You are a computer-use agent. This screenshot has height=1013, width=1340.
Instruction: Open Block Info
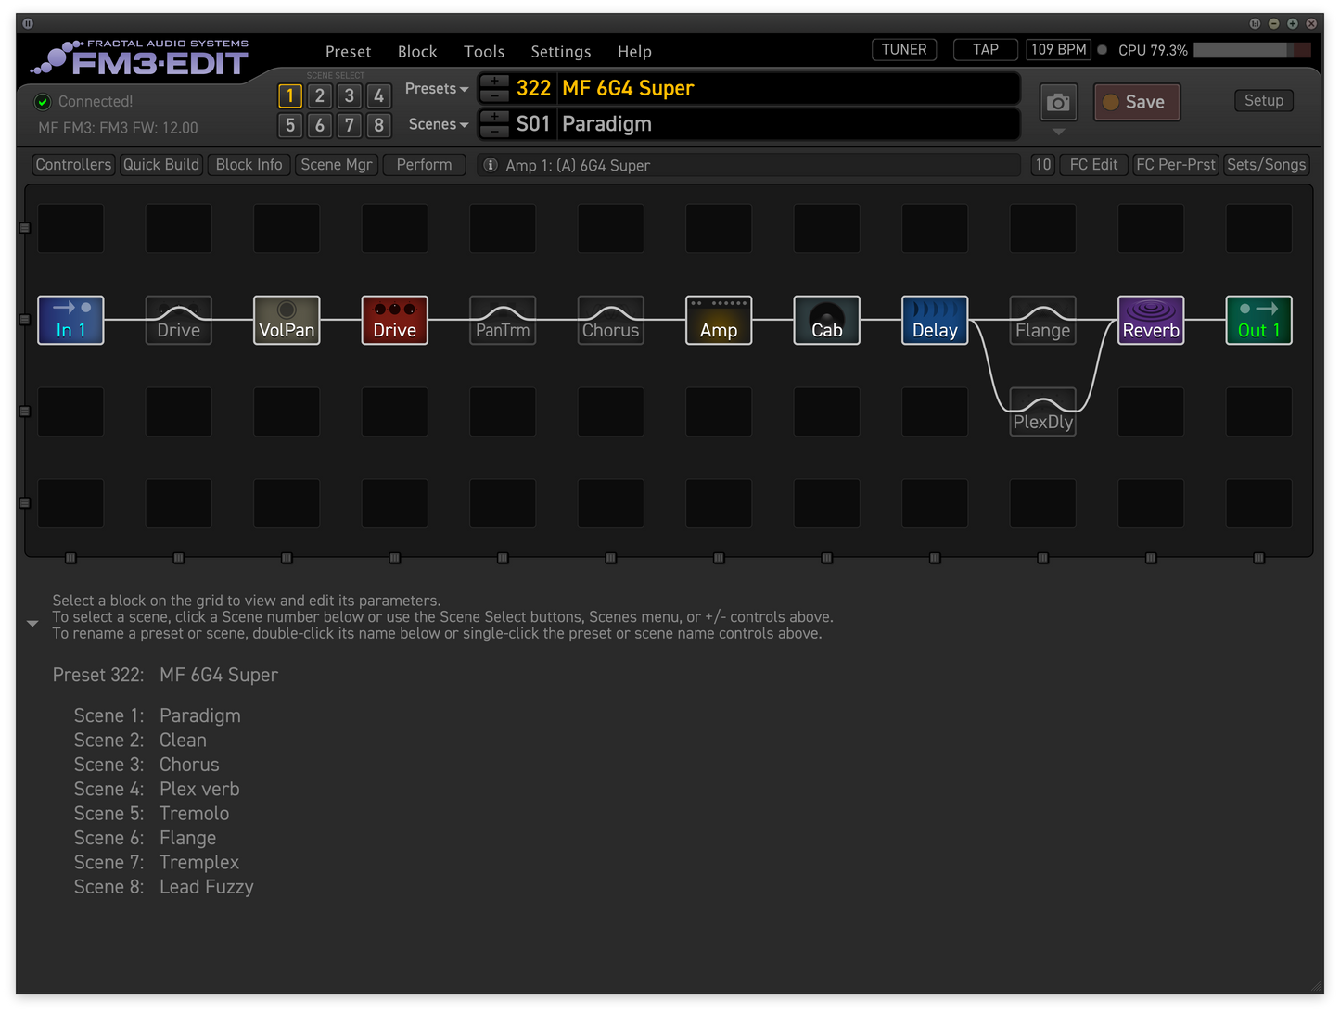(249, 165)
